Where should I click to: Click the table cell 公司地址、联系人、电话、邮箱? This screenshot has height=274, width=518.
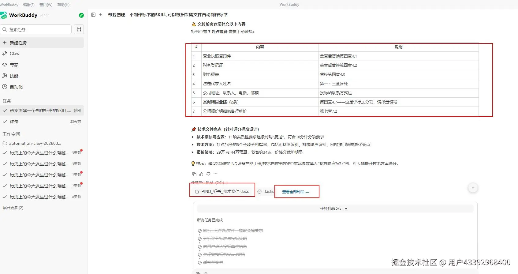pos(260,93)
